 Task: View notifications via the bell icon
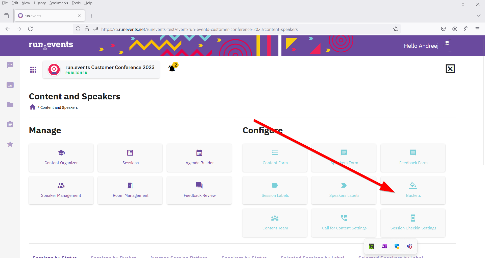tap(172, 69)
